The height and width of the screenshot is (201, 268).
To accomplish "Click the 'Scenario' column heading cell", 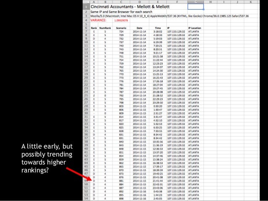I will tap(121, 28).
